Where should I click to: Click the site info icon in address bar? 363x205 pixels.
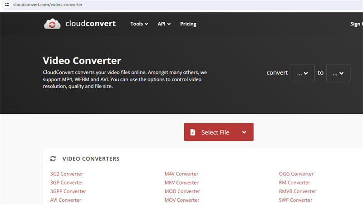pyautogui.click(x=7, y=5)
